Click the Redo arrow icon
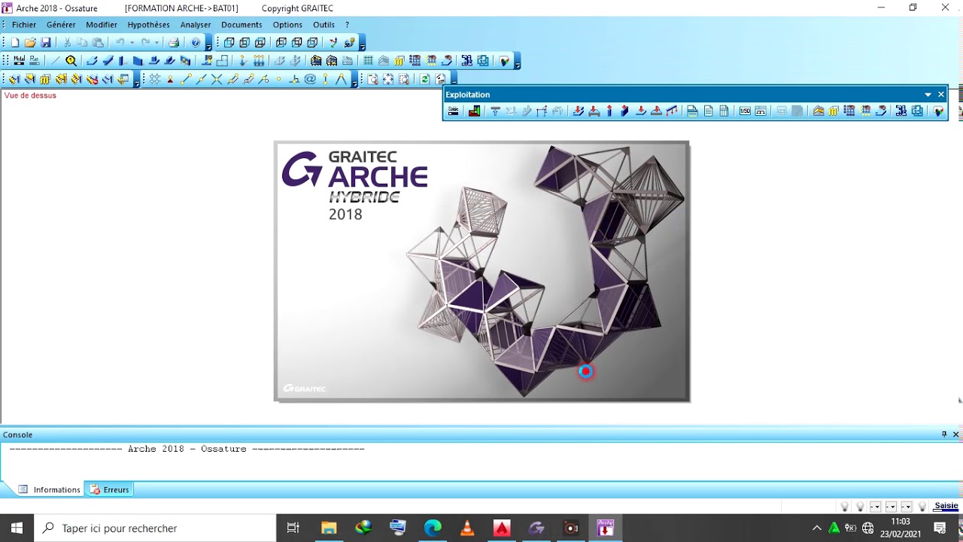 (x=145, y=43)
